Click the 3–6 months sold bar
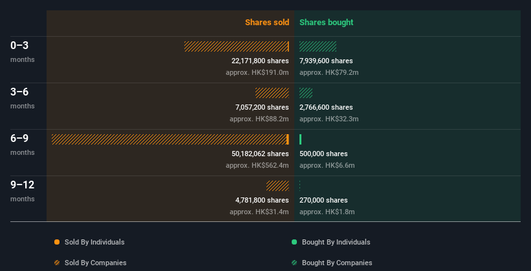The image size is (531, 271). tap(272, 93)
